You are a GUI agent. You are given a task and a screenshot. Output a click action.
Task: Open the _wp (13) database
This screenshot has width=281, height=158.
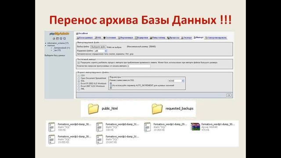pyautogui.click(x=57, y=50)
